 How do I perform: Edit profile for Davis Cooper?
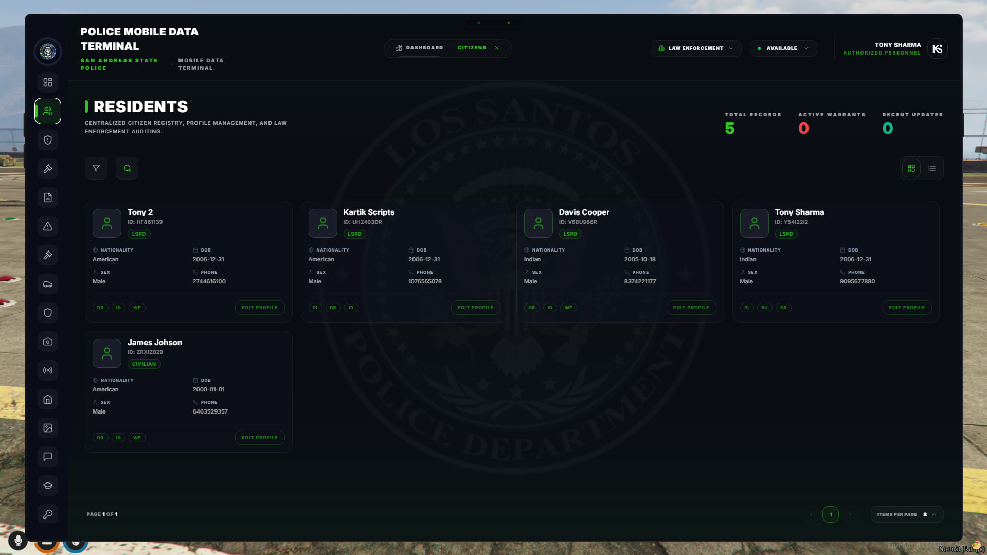click(x=691, y=308)
